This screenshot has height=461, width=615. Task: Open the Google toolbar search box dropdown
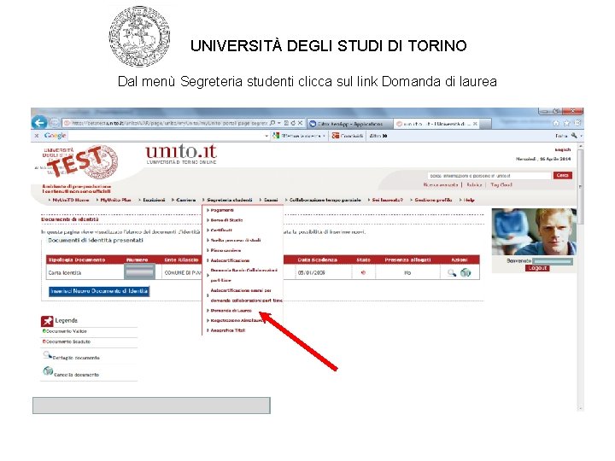(266, 136)
